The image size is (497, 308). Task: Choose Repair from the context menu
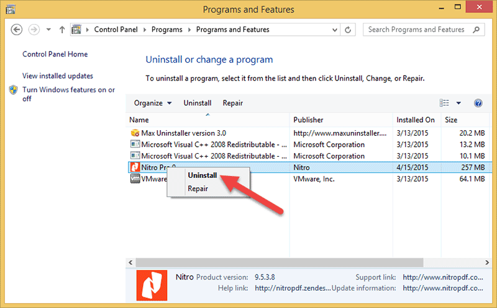[198, 189]
